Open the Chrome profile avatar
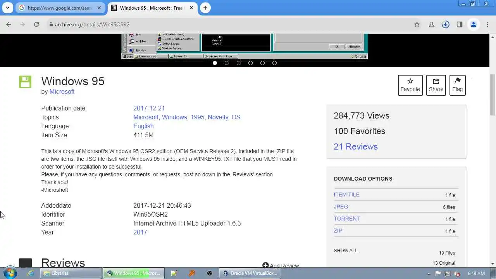The height and width of the screenshot is (279, 496). coord(474,24)
